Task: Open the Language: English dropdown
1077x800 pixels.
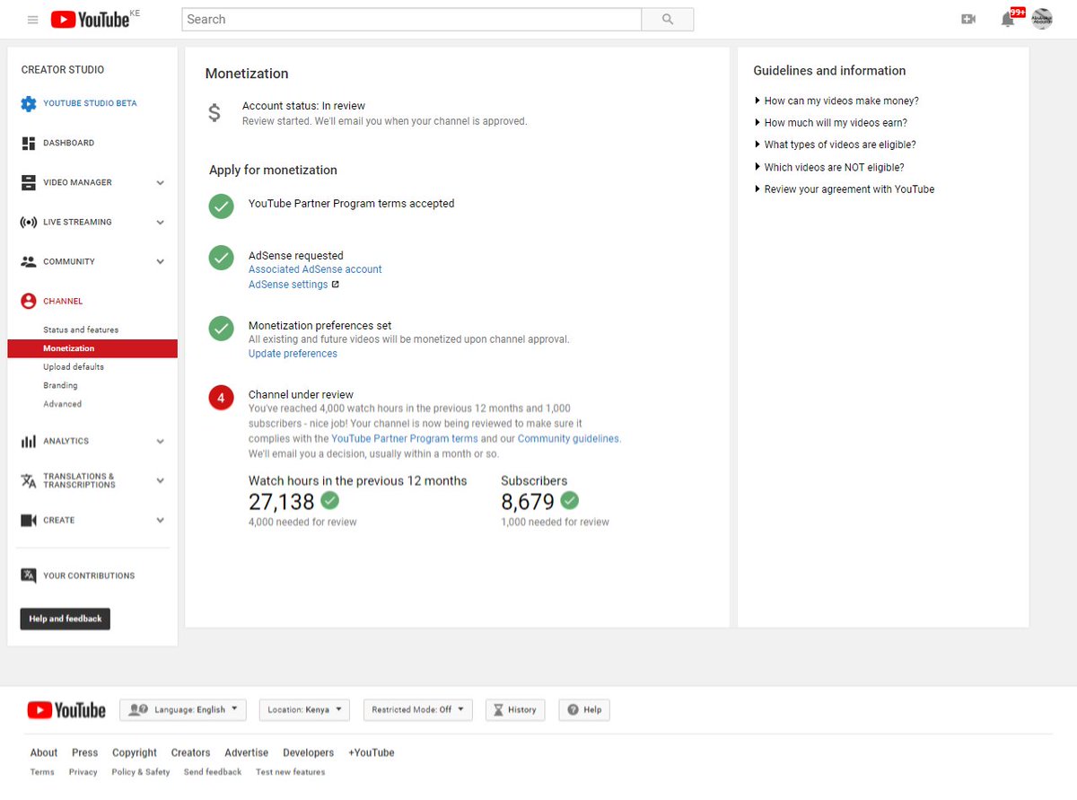Action: coord(183,709)
